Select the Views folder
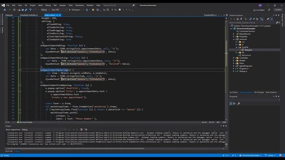Image resolution: width=285 pixels, height=160 pixels. coord(241,63)
